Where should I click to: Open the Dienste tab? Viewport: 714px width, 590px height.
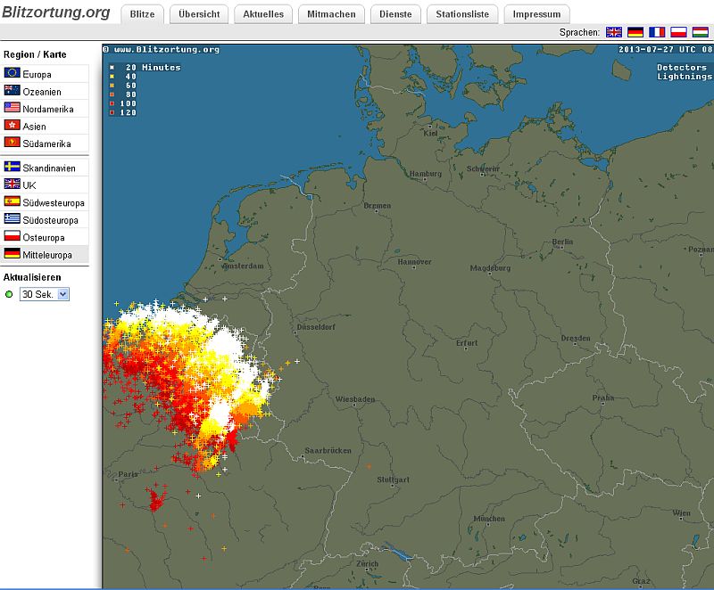point(394,14)
